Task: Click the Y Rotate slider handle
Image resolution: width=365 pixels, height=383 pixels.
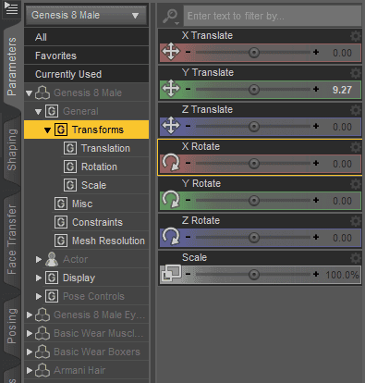Action: (x=254, y=201)
